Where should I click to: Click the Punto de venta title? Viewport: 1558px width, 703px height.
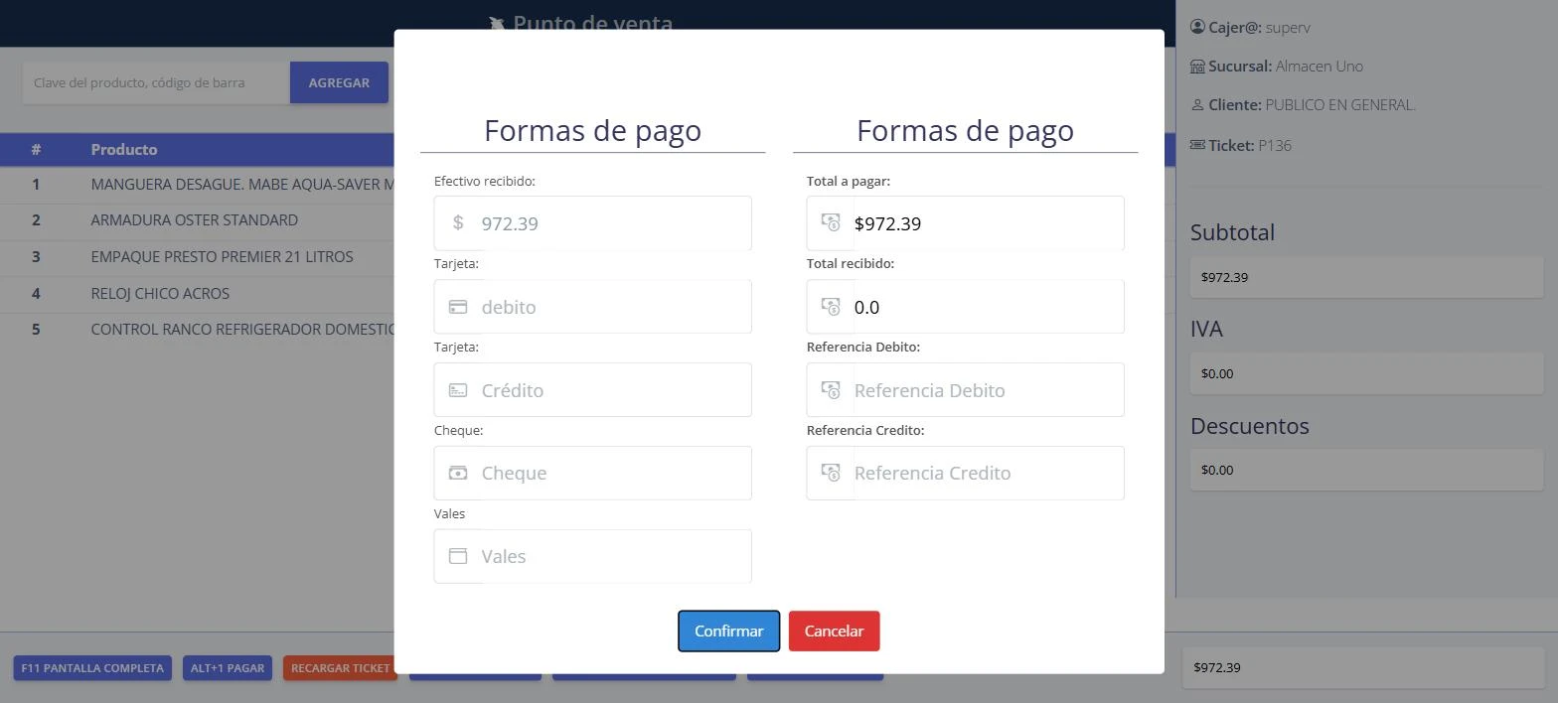coord(593,24)
